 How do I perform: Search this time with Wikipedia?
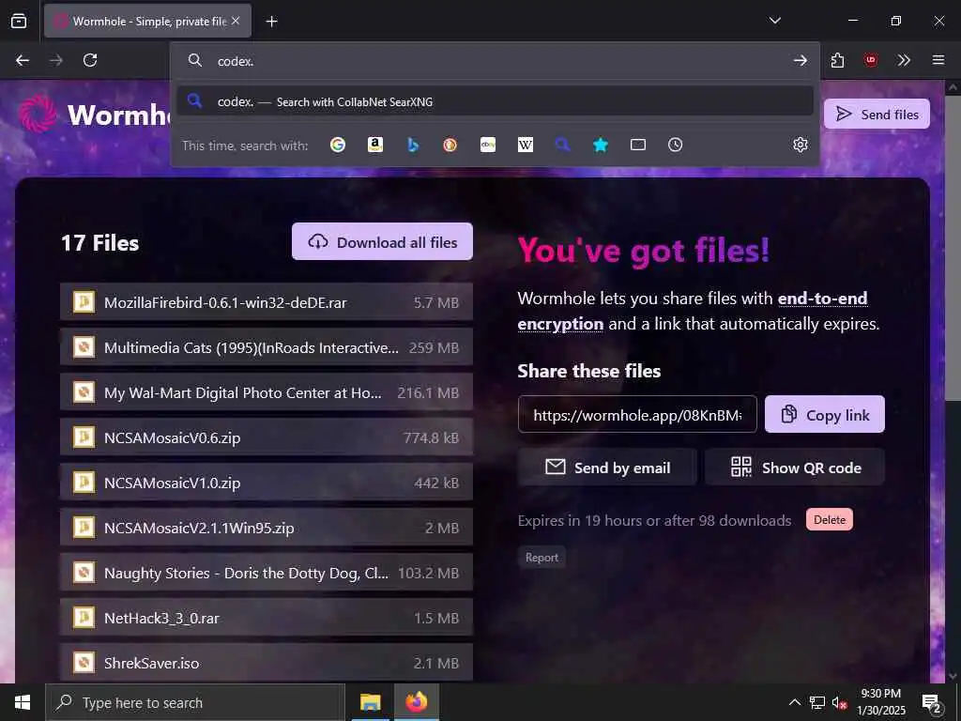[x=526, y=145]
